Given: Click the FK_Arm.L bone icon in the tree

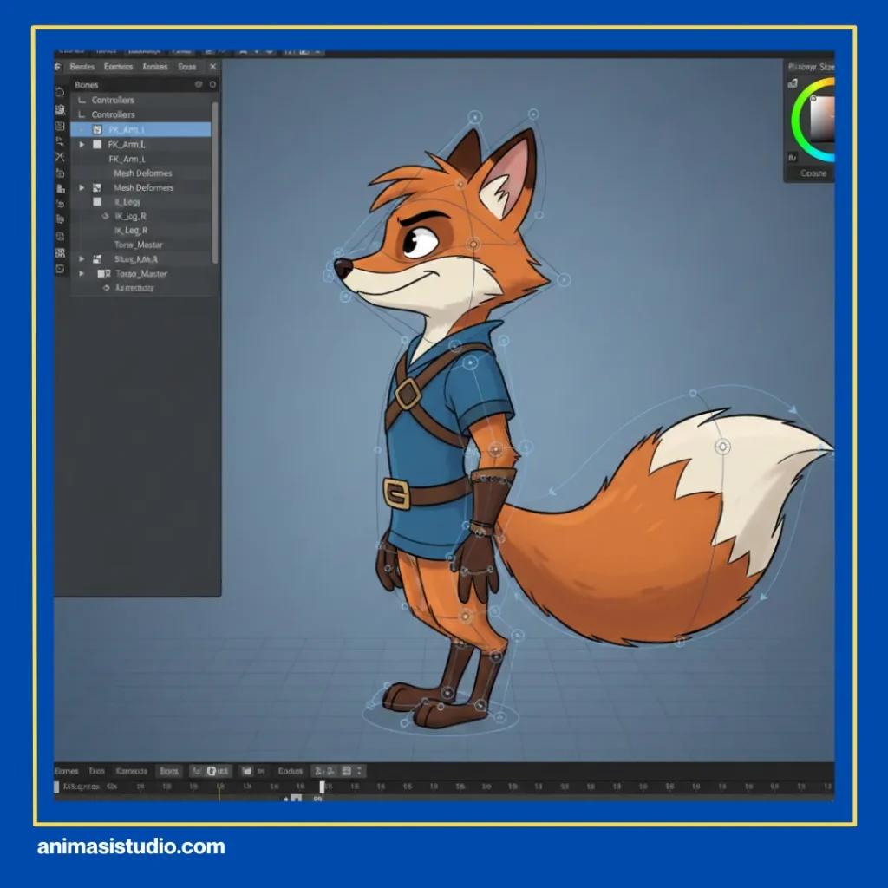Looking at the screenshot, I should click(x=97, y=129).
